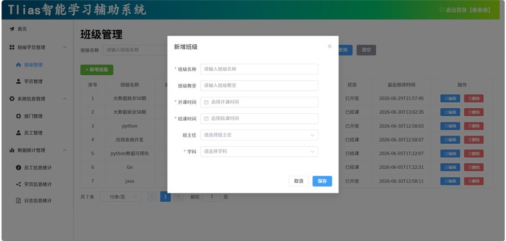The image size is (506, 241).
Task: Click 删除 for the 大数据就业50期 row
Action: click(474, 99)
